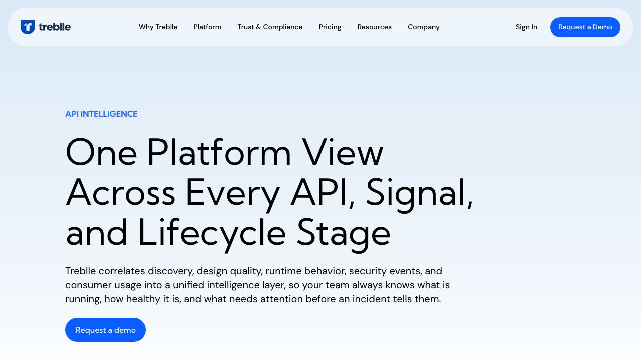
Task: Open the Trust & Compliance menu
Action: 270,27
